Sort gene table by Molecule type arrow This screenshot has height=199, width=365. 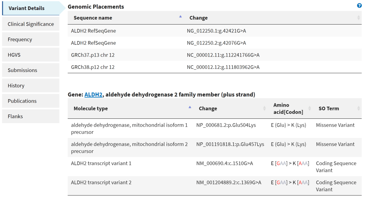tap(190, 107)
